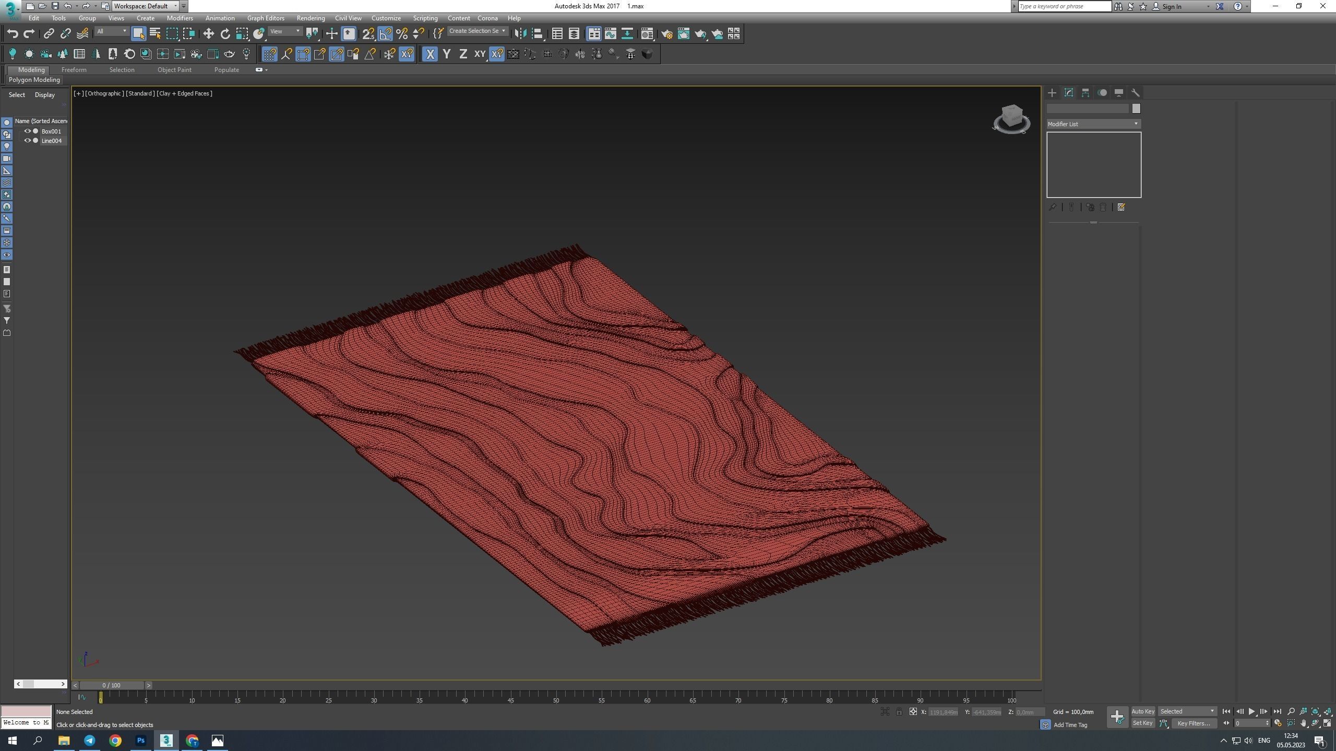Open the Corona menu
Viewport: 1336px width, 751px height.
(487, 18)
